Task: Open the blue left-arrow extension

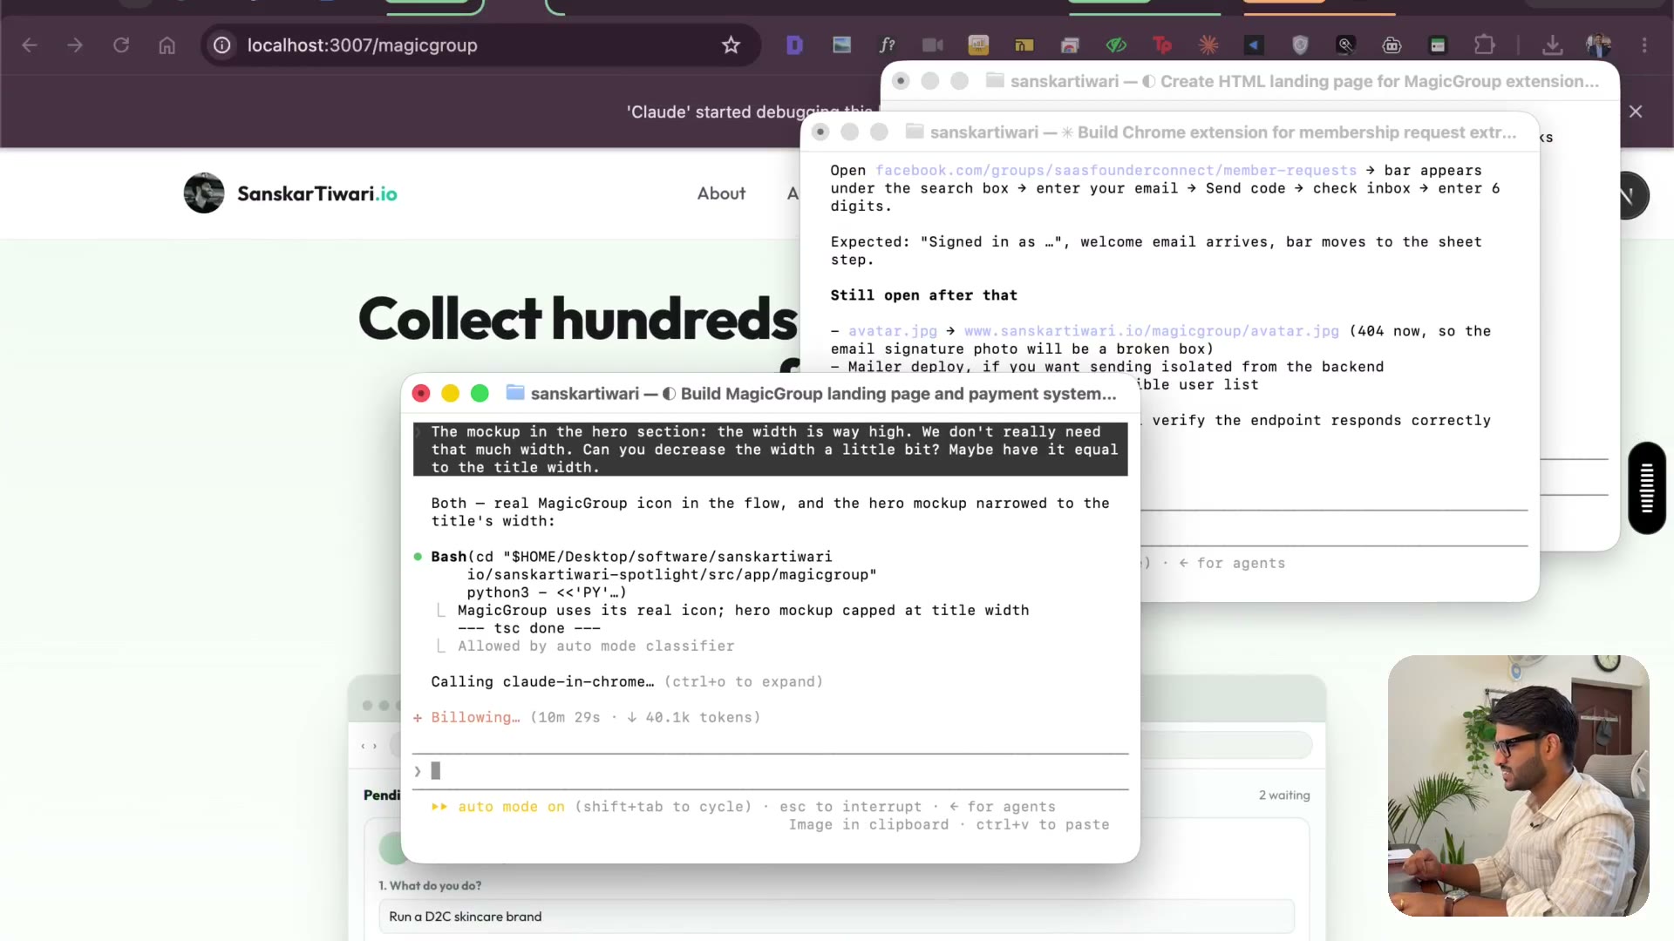Action: pos(1254,45)
